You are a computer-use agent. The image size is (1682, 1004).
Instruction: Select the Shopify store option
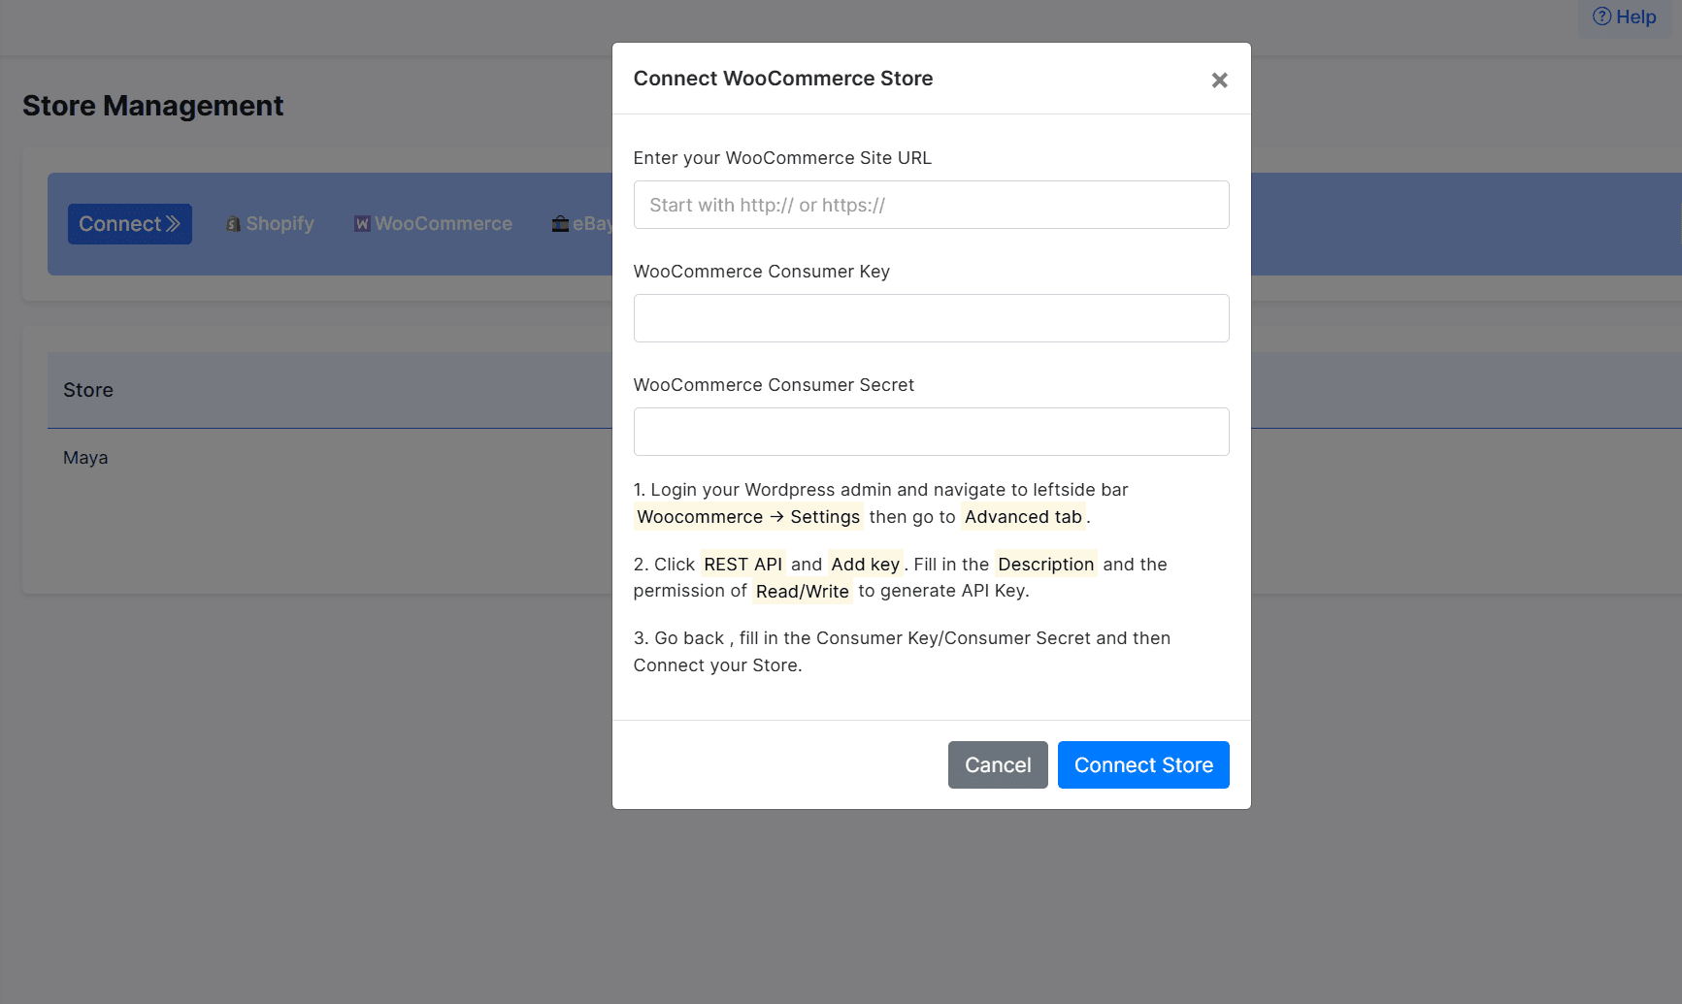[270, 224]
